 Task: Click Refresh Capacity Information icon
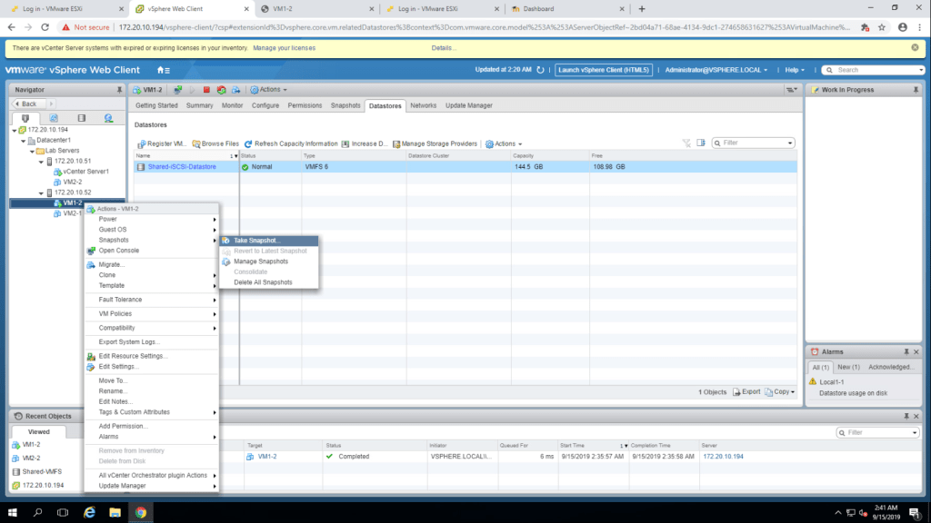click(247, 143)
